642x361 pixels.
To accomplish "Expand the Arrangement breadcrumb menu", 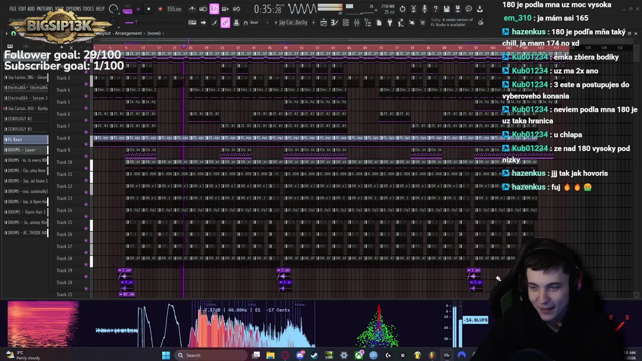I will pos(128,33).
